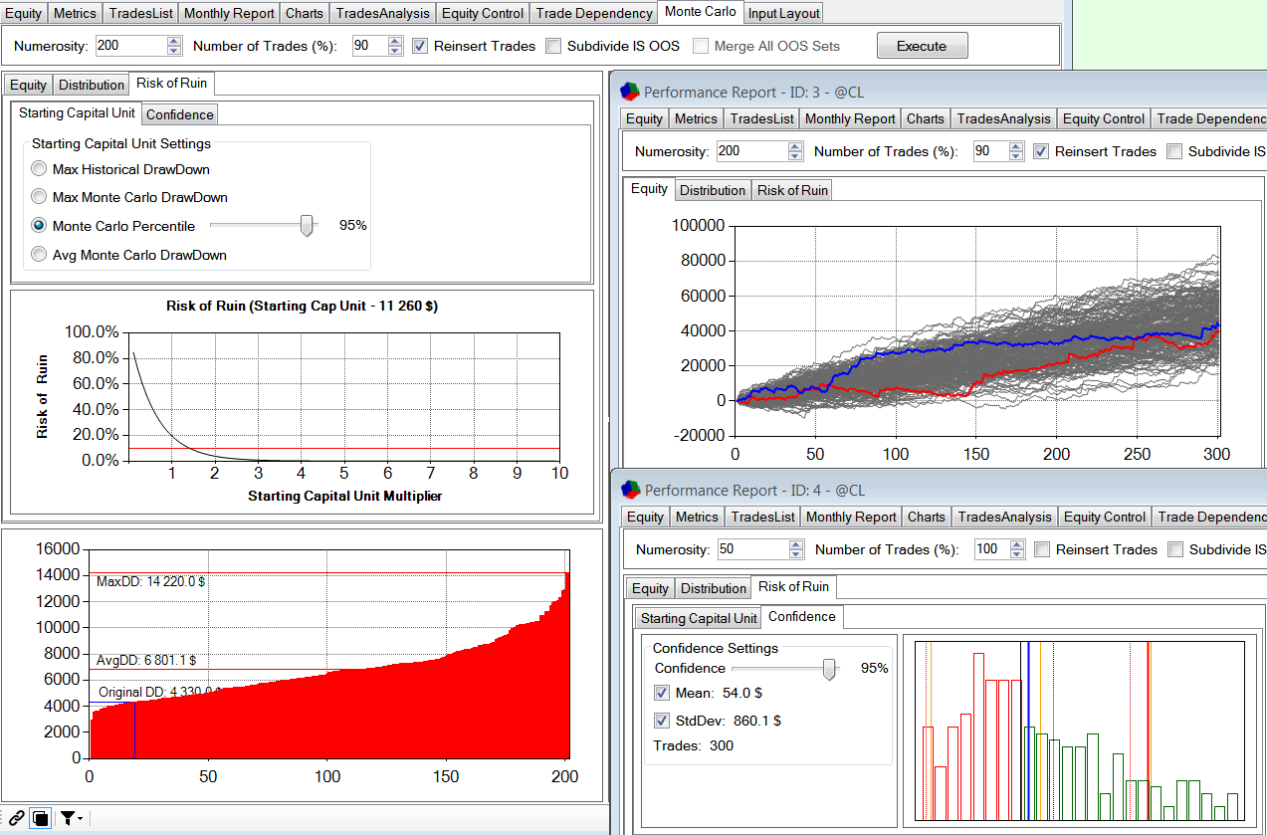1267x835 pixels.
Task: Open Monthly Report tab in main window
Action: coord(228,13)
